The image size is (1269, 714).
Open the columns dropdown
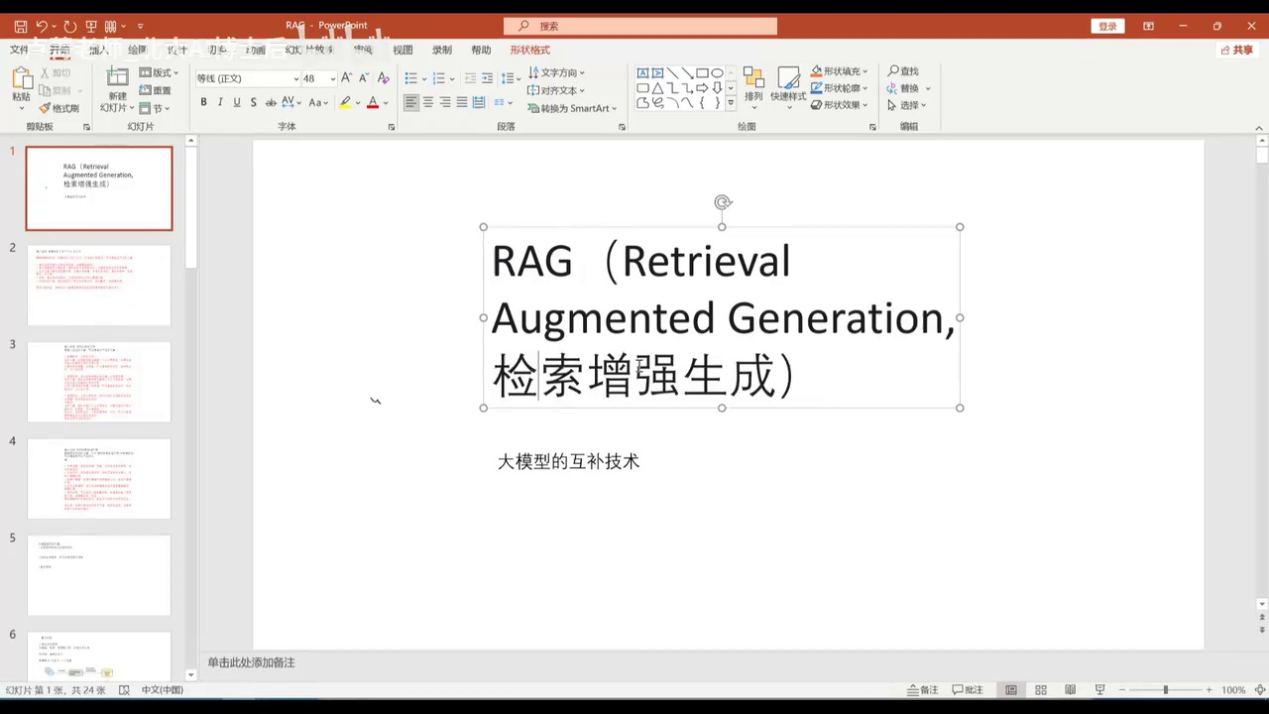[504, 102]
